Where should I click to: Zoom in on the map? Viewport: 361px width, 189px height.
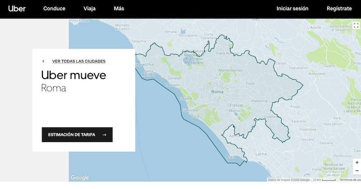357,162
